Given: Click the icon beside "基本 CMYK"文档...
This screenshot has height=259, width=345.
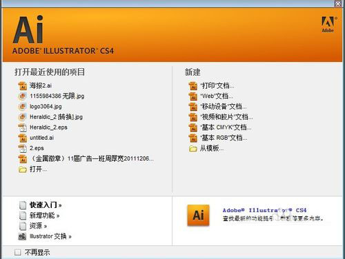Looking at the screenshot, I should [x=193, y=127].
